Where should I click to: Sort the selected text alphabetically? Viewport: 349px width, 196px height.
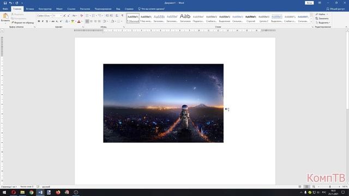click(117, 16)
